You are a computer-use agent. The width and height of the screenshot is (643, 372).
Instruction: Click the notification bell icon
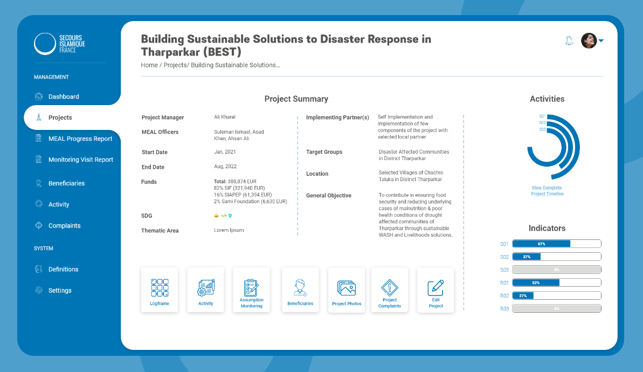[569, 40]
